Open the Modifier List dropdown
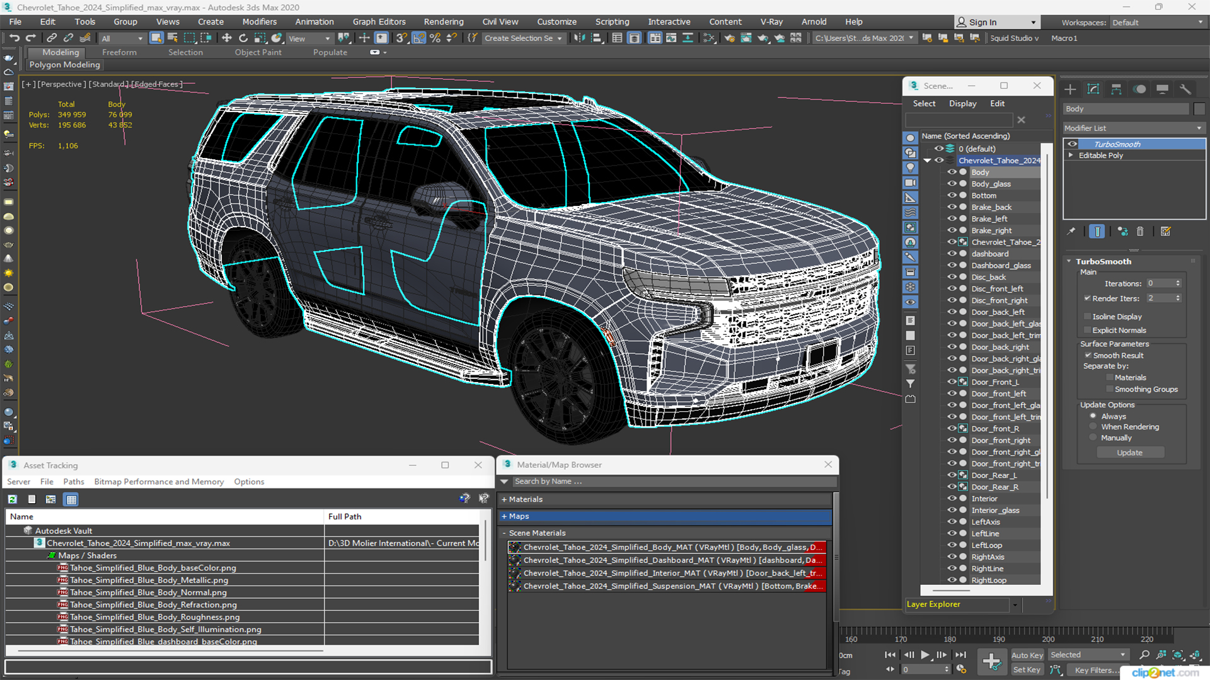 coord(1134,128)
